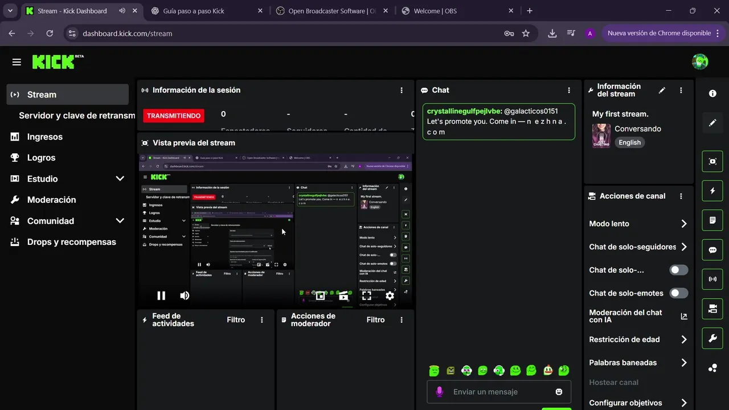Click the pencil edit-layout icon in right rail
Image resolution: width=729 pixels, height=410 pixels.
coord(712,122)
